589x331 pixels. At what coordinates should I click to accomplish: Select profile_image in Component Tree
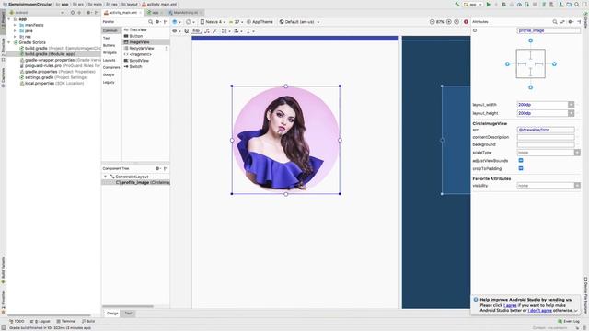135,182
